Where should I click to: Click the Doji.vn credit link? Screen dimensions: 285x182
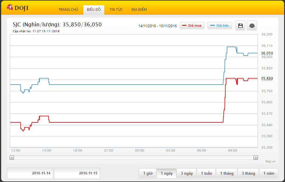270,162
